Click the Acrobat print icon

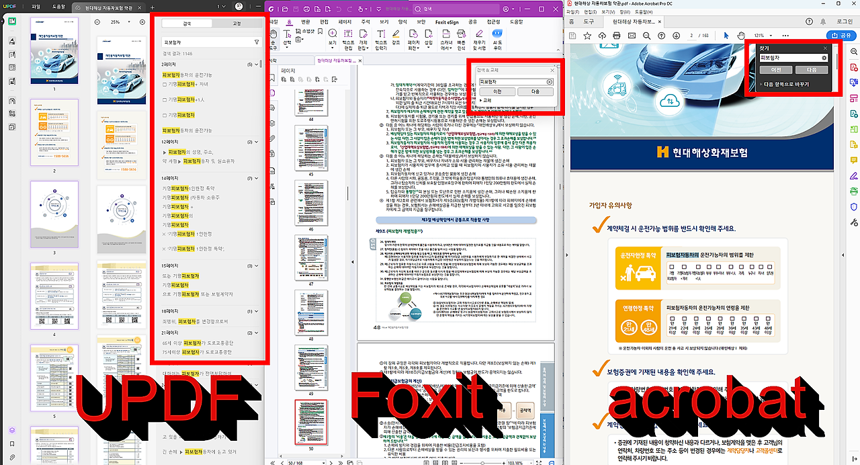617,36
